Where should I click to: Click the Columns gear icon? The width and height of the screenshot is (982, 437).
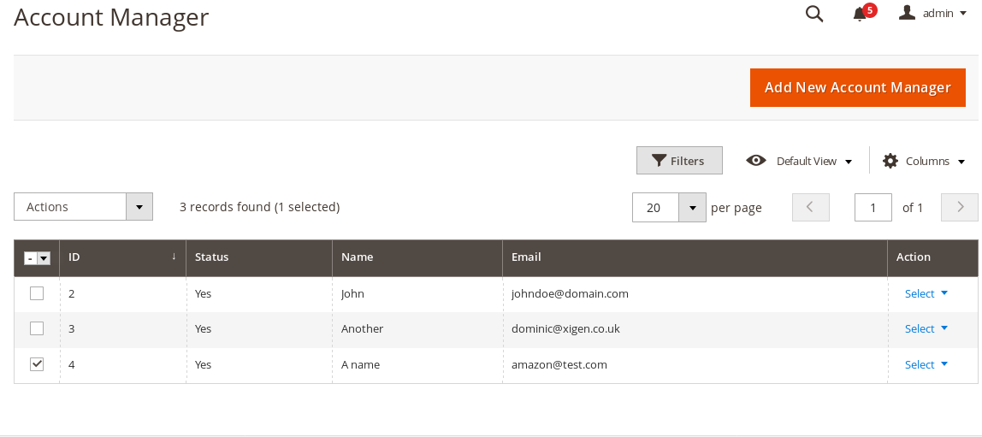click(x=890, y=161)
